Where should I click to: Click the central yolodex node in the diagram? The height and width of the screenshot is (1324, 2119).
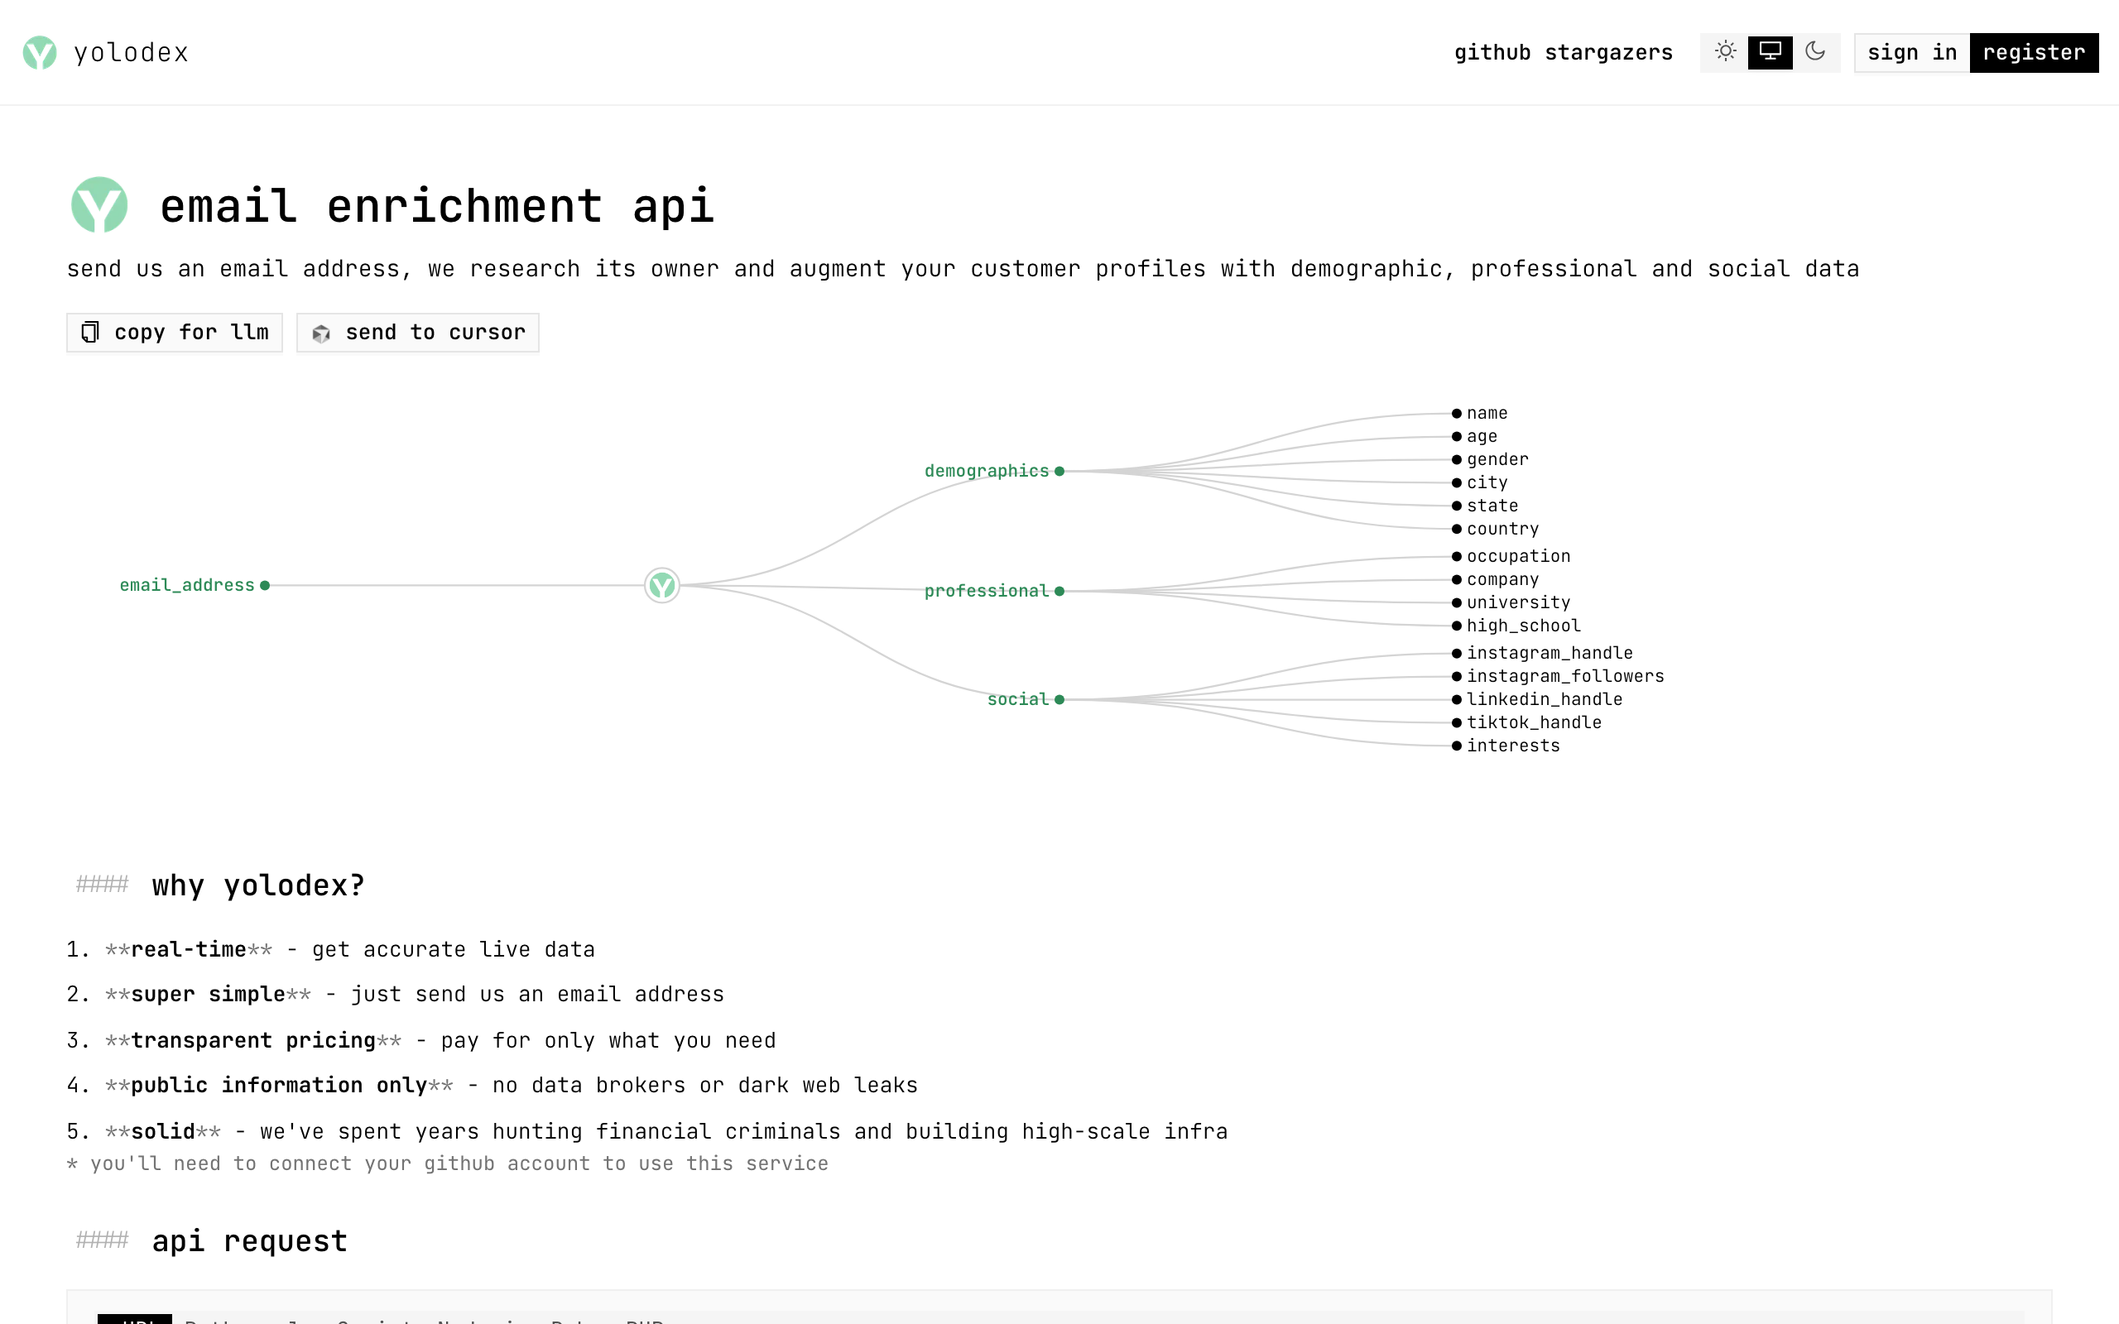[662, 585]
